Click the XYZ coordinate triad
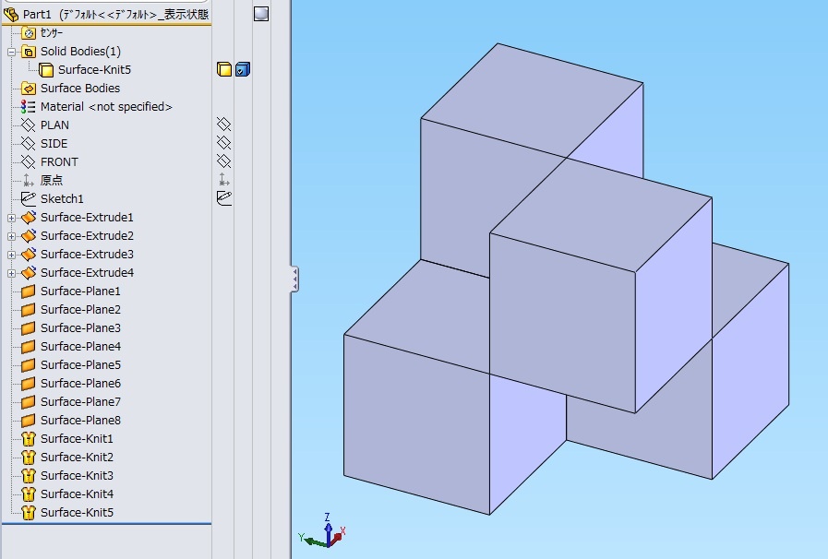This screenshot has width=828, height=559. click(x=323, y=530)
